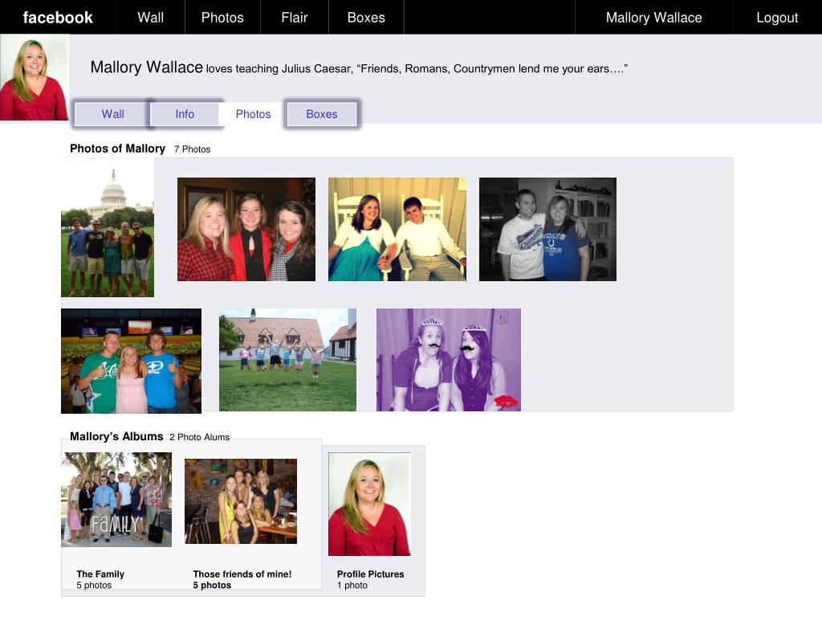
Task: Open Those friends of mine album cover
Action: point(241,501)
